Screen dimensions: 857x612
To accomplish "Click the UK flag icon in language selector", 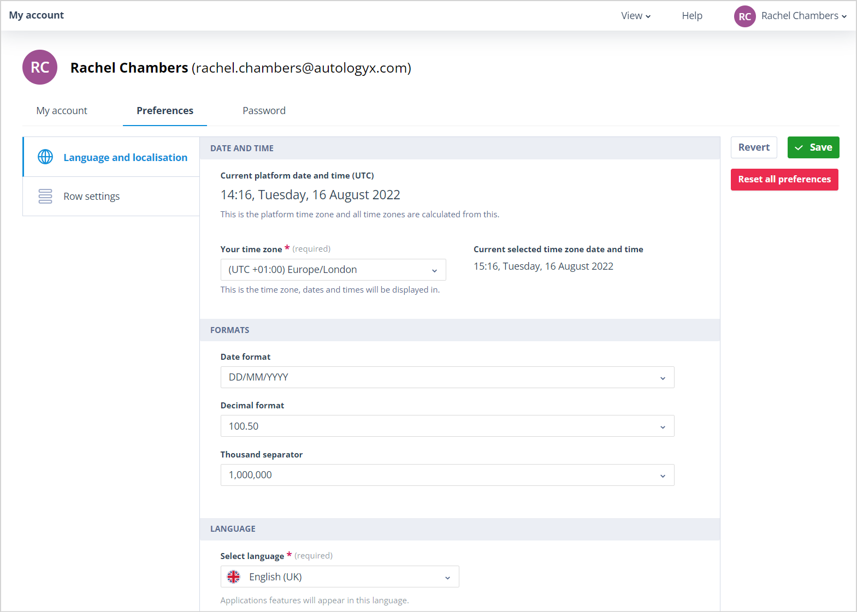I will point(234,577).
